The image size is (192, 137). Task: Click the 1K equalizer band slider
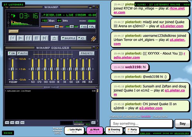(58, 69)
